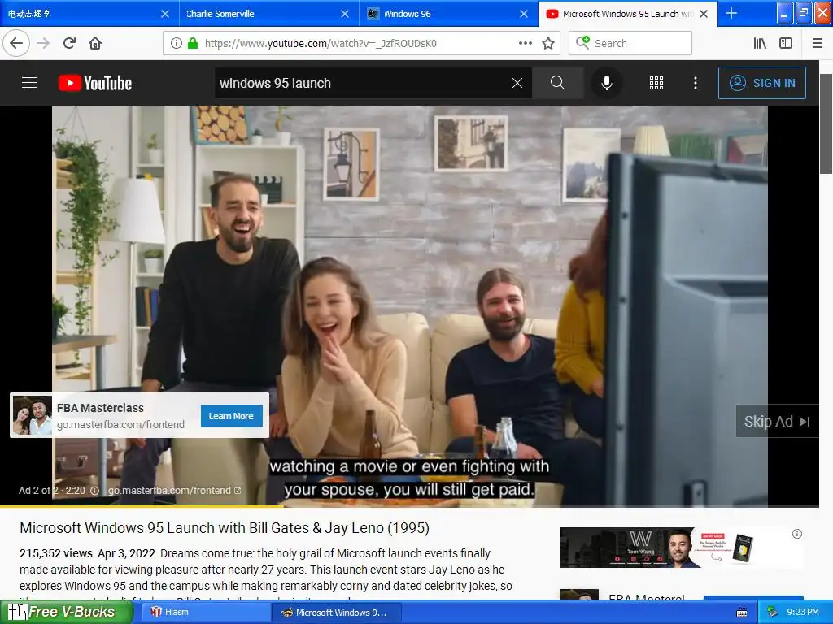This screenshot has height=624, width=833.
Task: Go to YouTube home via logo
Action: click(95, 84)
